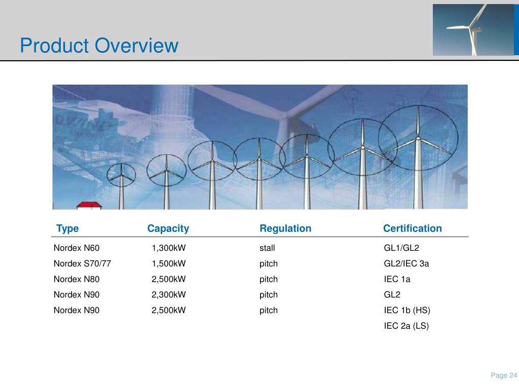Click the "Nordex N80" cell
Screen dimensions: 519x389
click(x=77, y=279)
